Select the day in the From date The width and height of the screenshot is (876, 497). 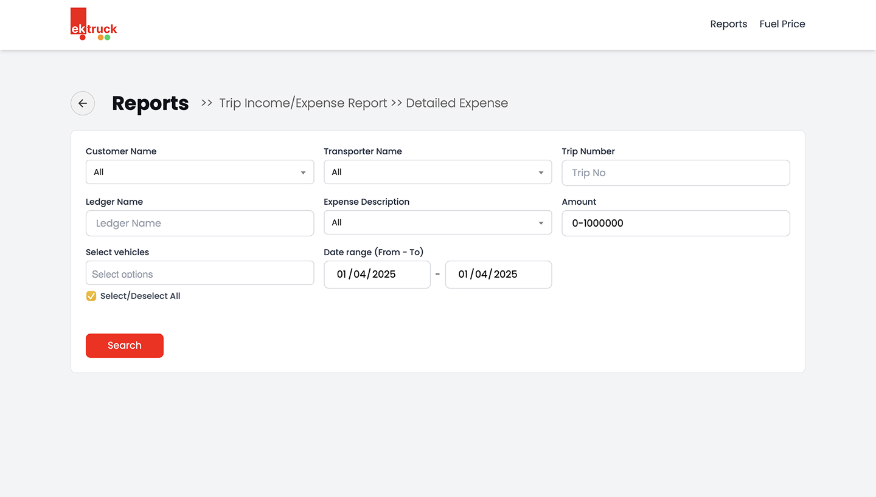pyautogui.click(x=341, y=275)
